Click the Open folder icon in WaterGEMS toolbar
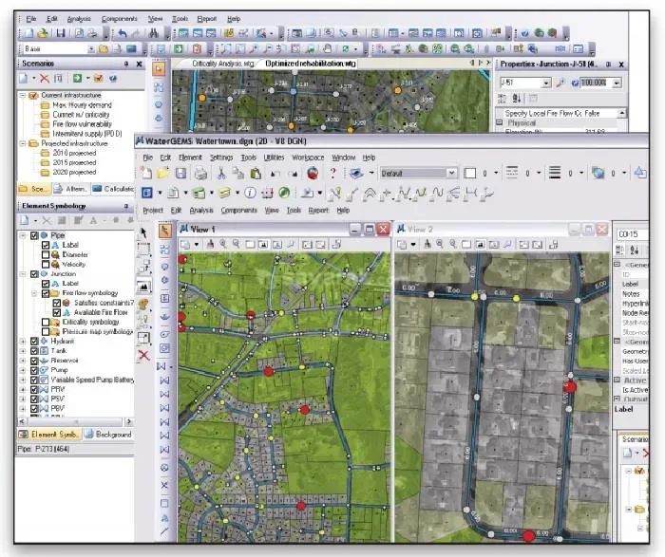The image size is (665, 557). [x=163, y=173]
